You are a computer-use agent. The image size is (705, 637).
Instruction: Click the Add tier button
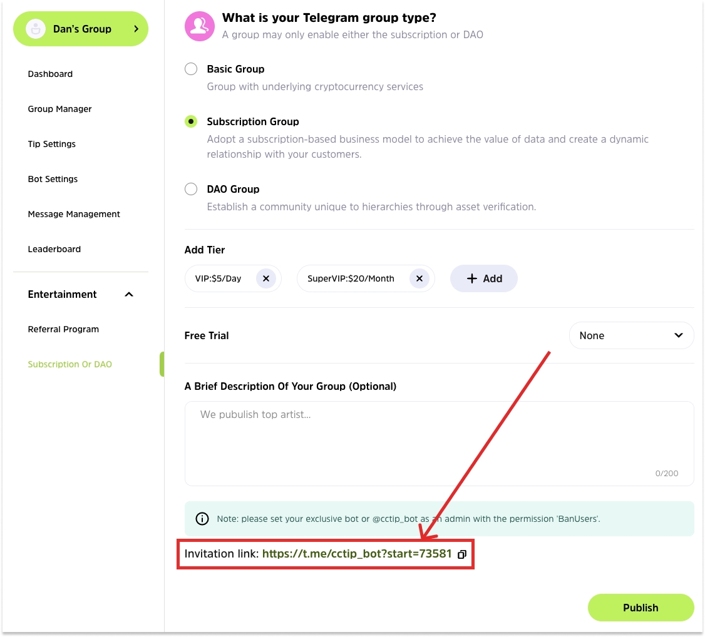tap(484, 278)
